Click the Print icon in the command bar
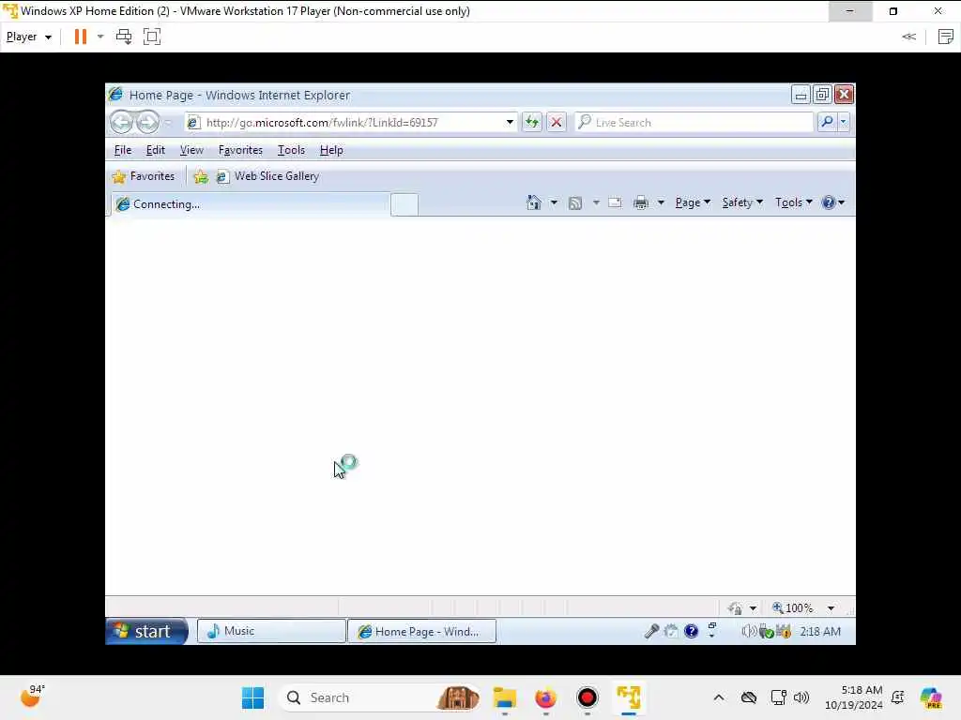The height and width of the screenshot is (720, 961). 641,202
